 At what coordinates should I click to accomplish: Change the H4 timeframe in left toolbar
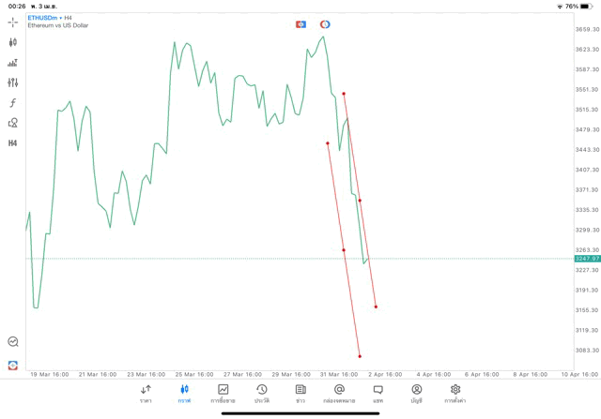12,143
